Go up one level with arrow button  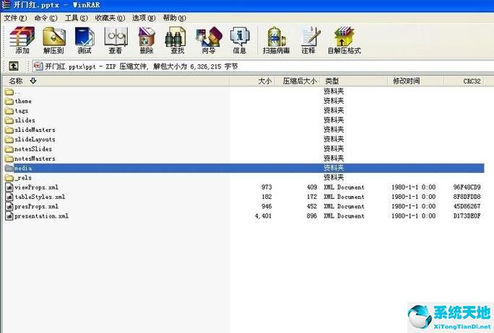pos(13,66)
